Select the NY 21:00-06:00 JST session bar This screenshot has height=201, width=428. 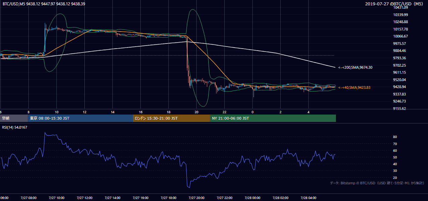[273, 118]
